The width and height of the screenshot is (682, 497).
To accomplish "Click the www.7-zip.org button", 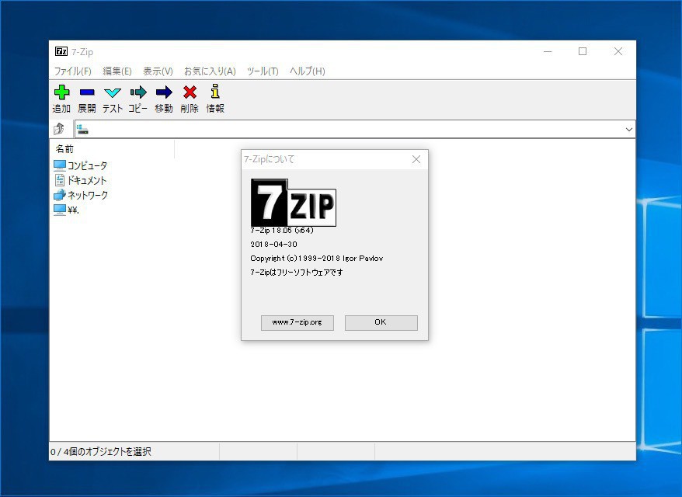I will [298, 322].
